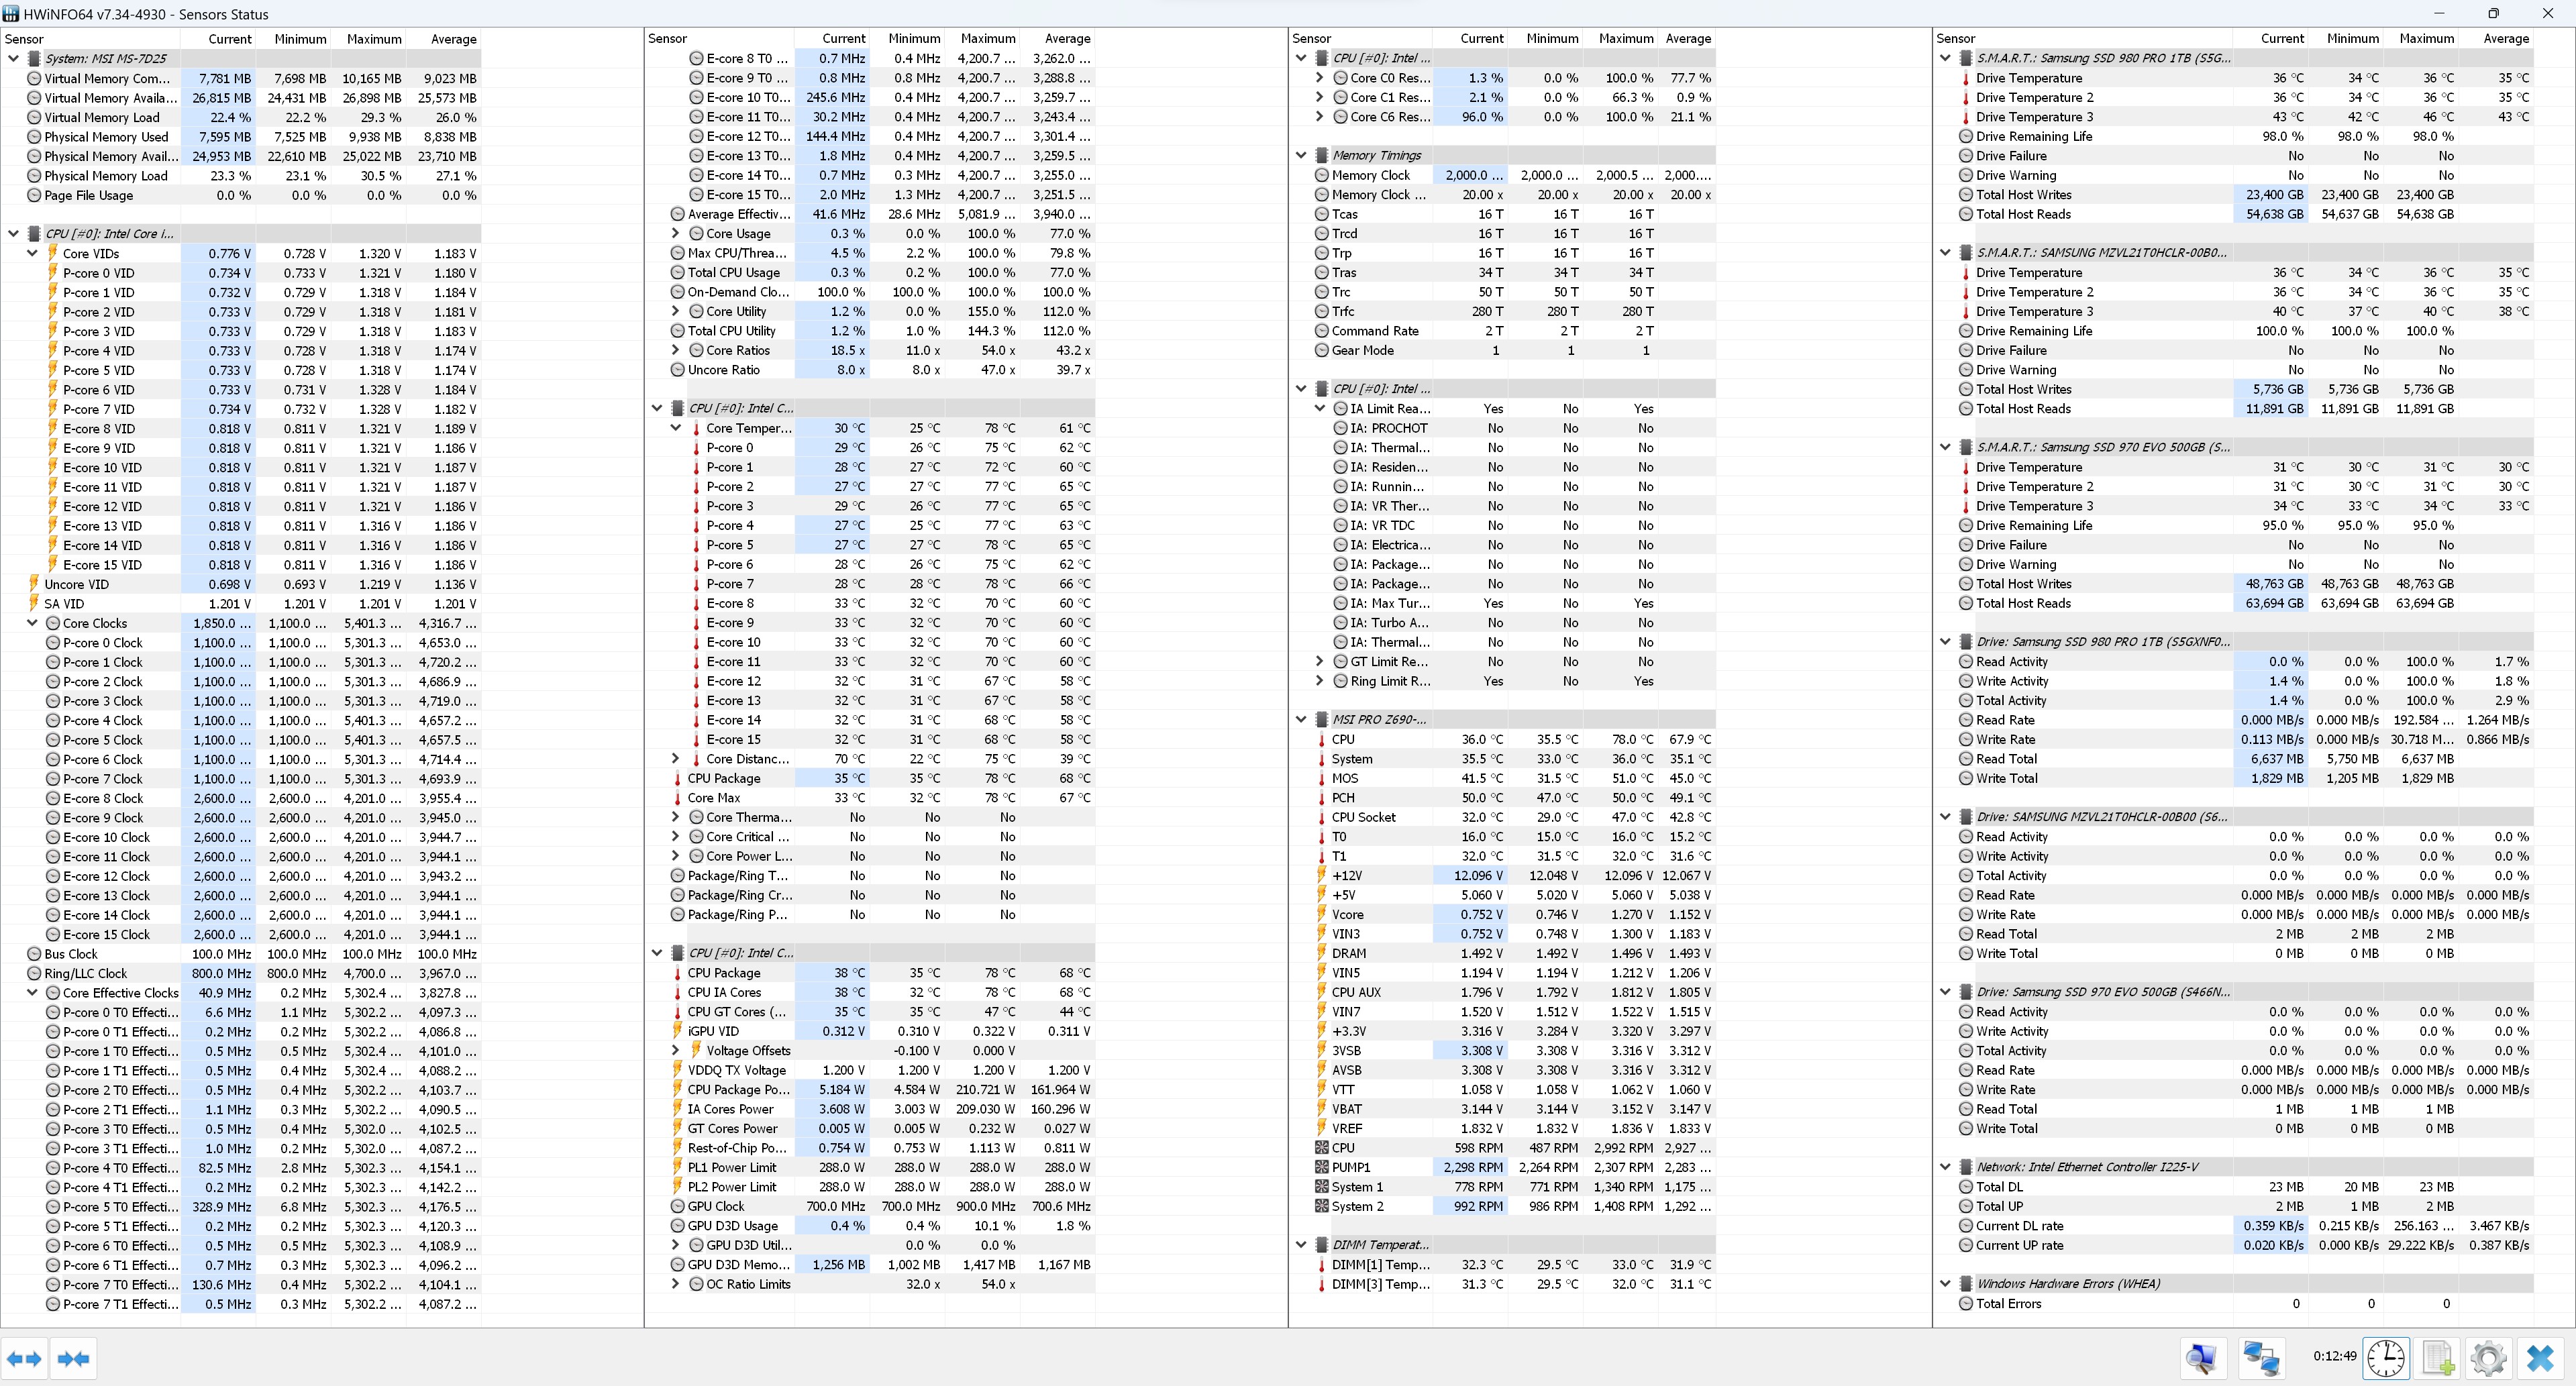2576x1386 pixels.
Task: Select the CPU Package Power row
Action: pos(738,1090)
